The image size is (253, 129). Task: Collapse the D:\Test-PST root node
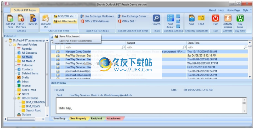pyautogui.click(x=6, y=41)
